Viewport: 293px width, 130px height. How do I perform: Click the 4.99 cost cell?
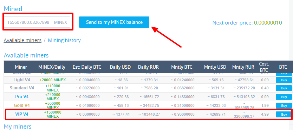click(x=265, y=114)
